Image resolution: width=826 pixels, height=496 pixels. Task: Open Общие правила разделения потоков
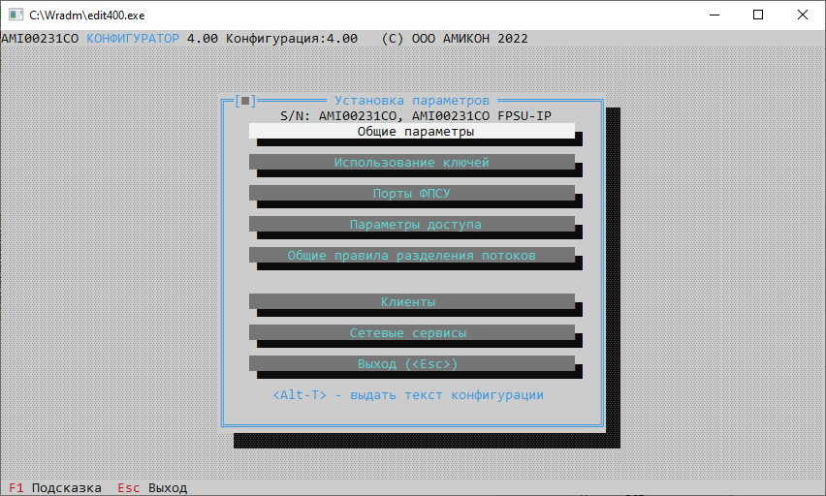412,255
